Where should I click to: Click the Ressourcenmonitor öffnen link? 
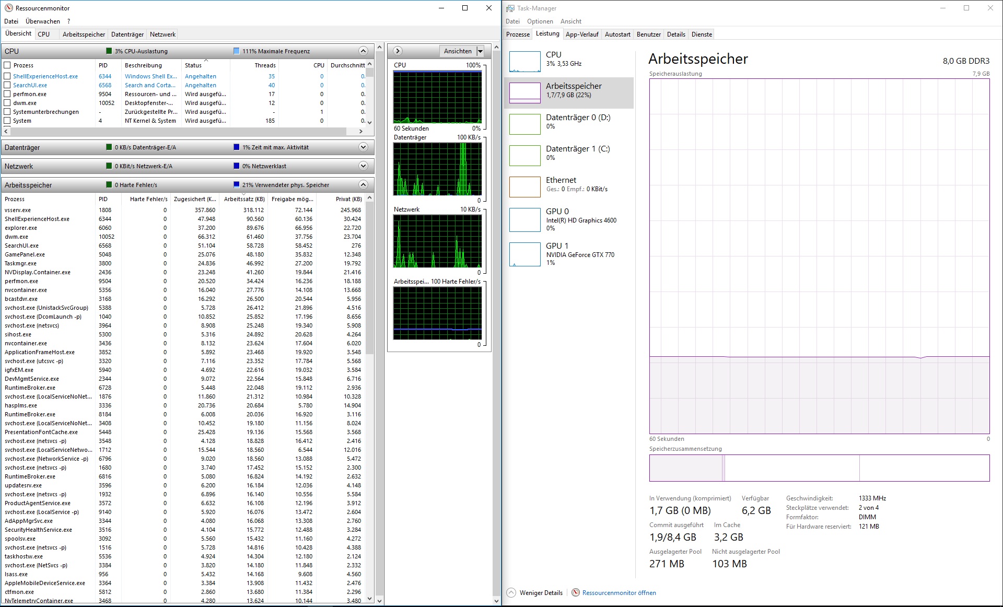(x=619, y=593)
